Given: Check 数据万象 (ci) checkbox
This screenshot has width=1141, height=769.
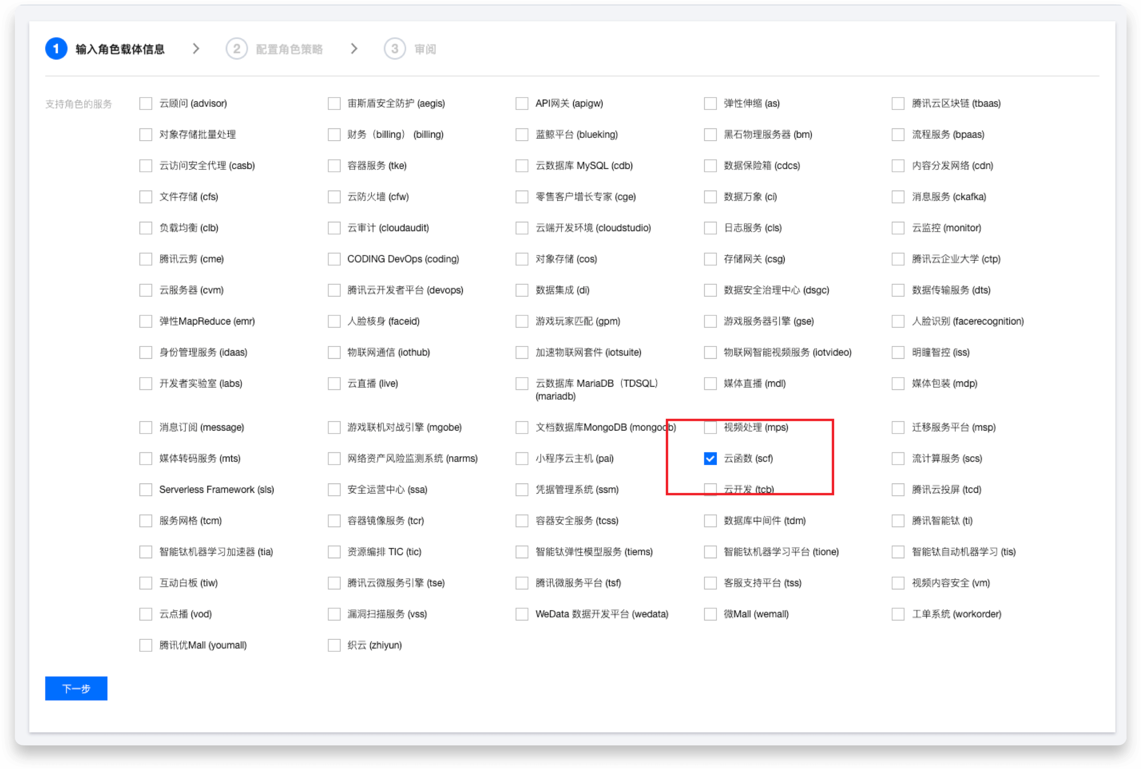Looking at the screenshot, I should 710,197.
